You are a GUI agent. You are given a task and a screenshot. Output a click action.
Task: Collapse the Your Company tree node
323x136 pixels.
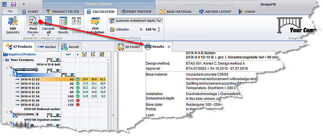pyautogui.click(x=4, y=60)
